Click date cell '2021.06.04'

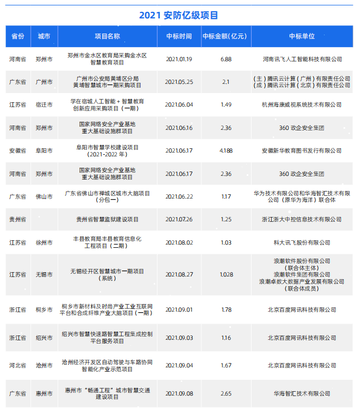[x=179, y=105]
